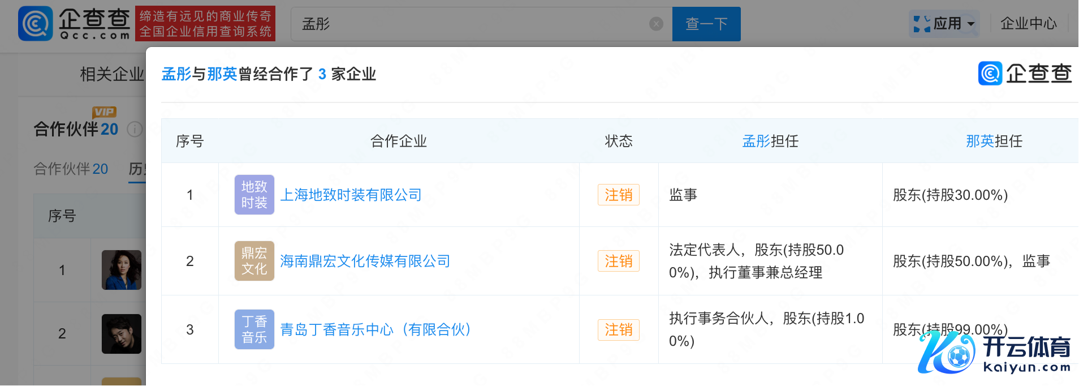
Task: Click the Qcc logo in the header
Action: click(75, 24)
